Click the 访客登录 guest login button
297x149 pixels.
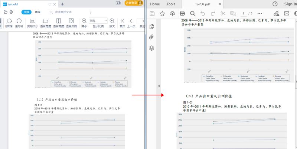pyautogui.click(x=134, y=3)
